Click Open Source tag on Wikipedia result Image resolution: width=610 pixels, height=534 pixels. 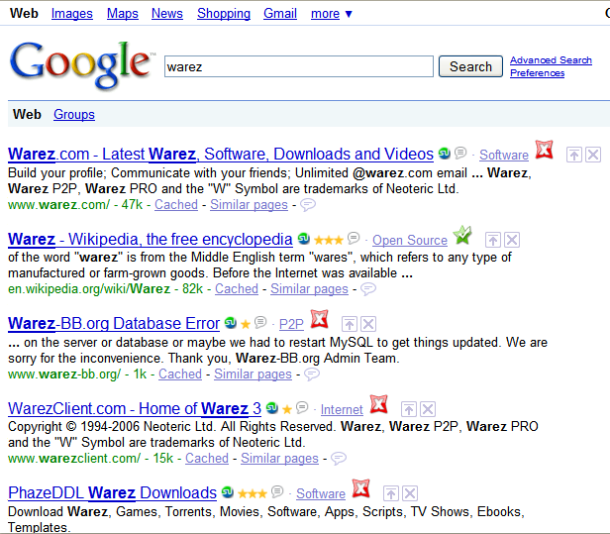(x=410, y=240)
